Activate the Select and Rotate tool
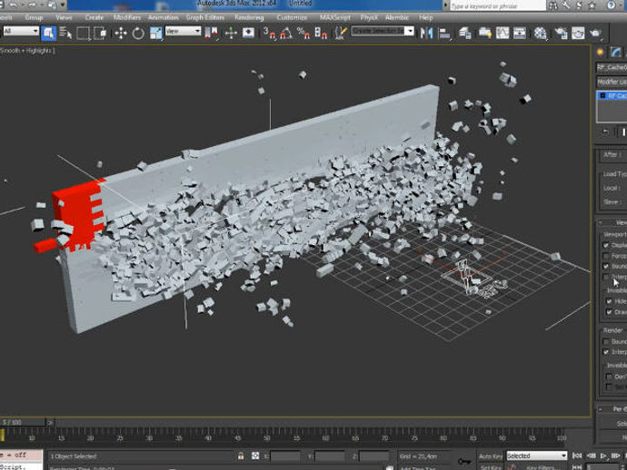This screenshot has width=627, height=470. click(x=138, y=33)
